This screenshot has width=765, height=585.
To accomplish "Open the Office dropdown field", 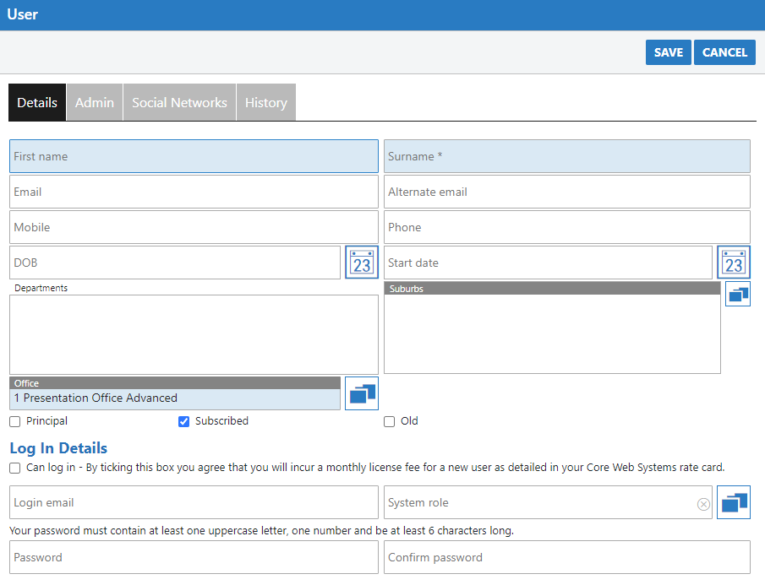I will point(175,398).
